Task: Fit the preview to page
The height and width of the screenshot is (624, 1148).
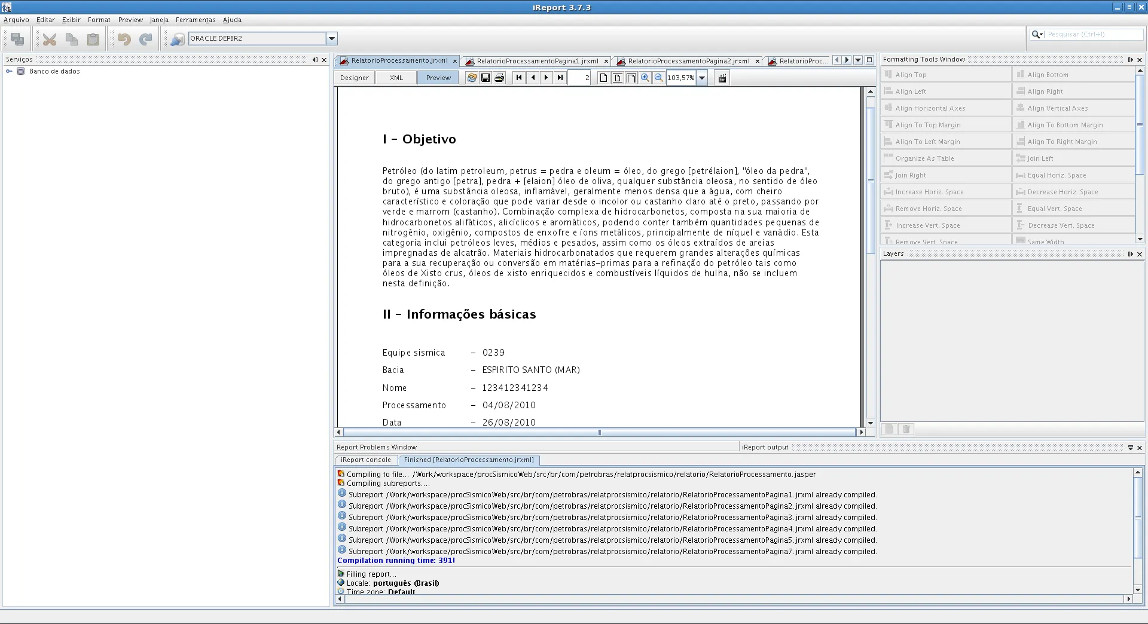Action: click(617, 78)
